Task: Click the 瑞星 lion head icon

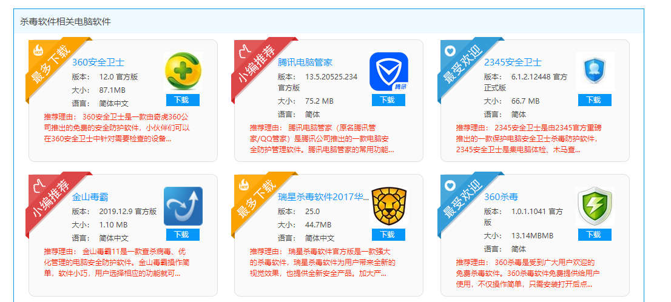Action: pyautogui.click(x=388, y=206)
